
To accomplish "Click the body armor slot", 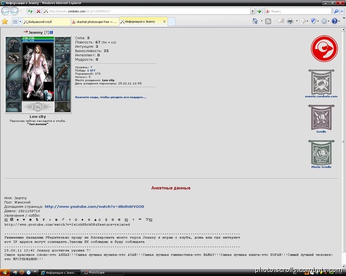I will (x=13, y=90).
